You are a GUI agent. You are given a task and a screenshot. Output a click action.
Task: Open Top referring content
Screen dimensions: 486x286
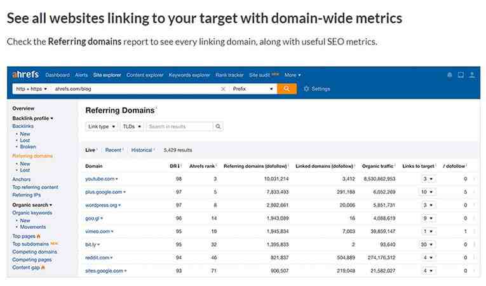click(x=35, y=187)
